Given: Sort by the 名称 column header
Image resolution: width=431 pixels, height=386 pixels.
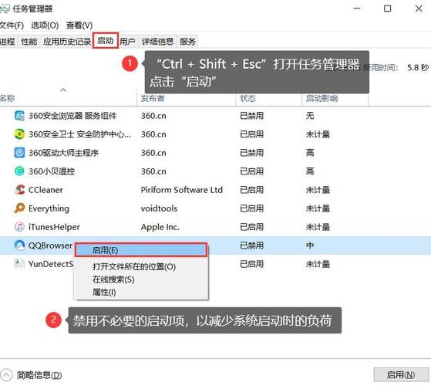Looking at the screenshot, I should click(8, 98).
